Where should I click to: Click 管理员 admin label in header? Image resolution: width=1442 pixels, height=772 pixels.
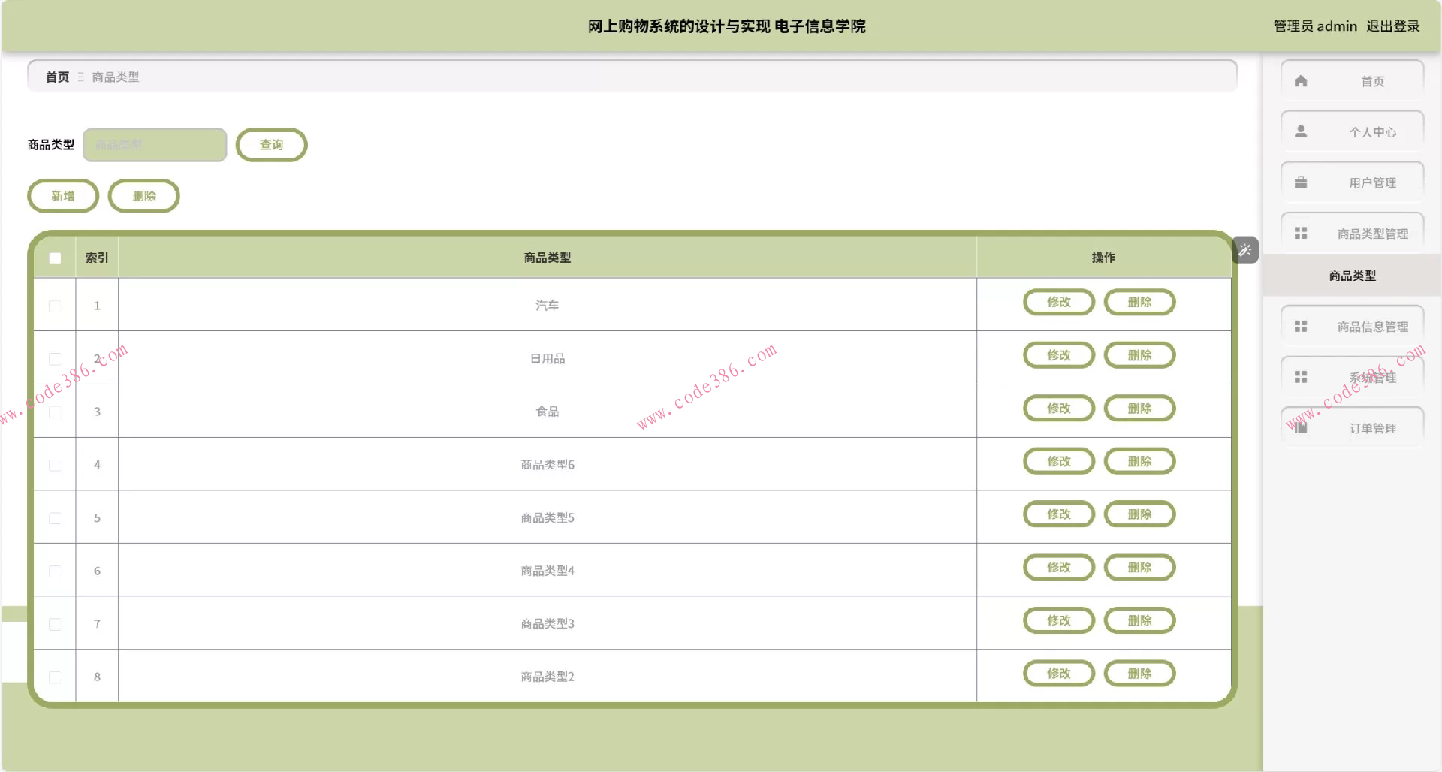click(1315, 26)
